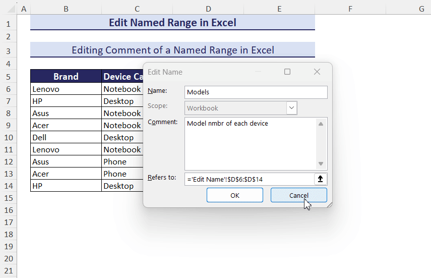
Task: Click the title 'Edit Named Range in Excel'
Action: tap(172, 23)
